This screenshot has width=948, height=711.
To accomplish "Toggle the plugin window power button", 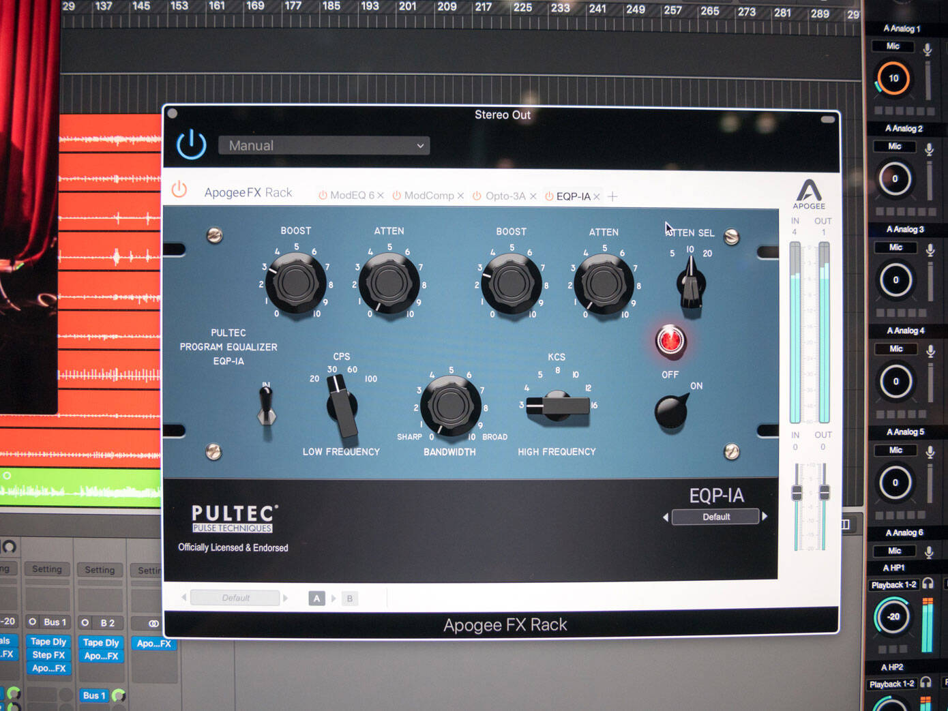I will click(192, 145).
